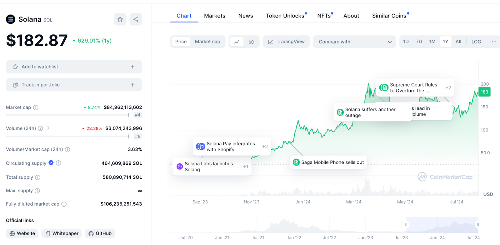Select the Price toggle
Viewport: 500px width, 245px height.
(181, 42)
